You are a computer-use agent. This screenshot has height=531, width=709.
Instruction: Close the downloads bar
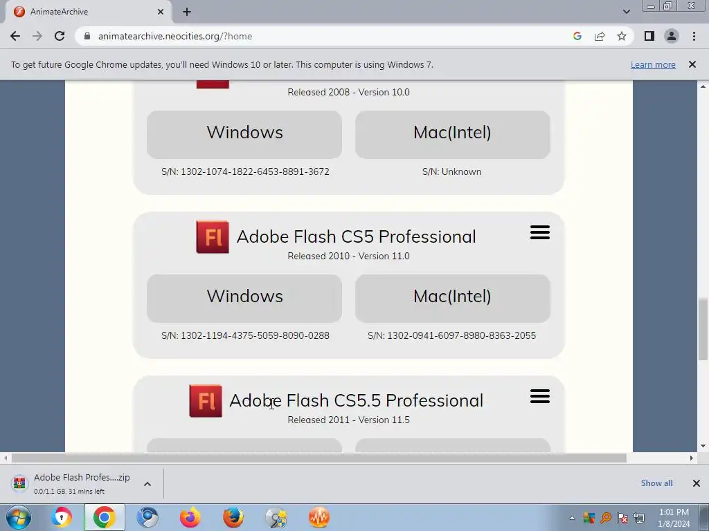pyautogui.click(x=697, y=483)
